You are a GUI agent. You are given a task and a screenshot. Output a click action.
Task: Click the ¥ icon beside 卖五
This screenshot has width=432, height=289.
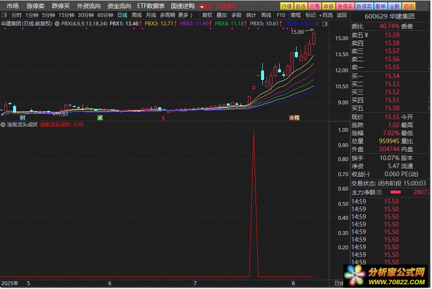[x=366, y=35]
